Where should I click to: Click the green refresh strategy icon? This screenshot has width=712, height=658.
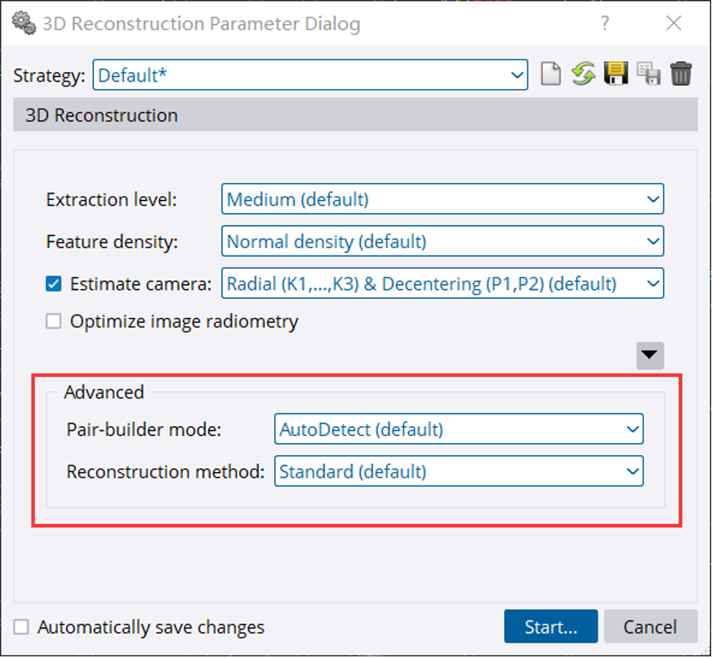click(x=583, y=75)
